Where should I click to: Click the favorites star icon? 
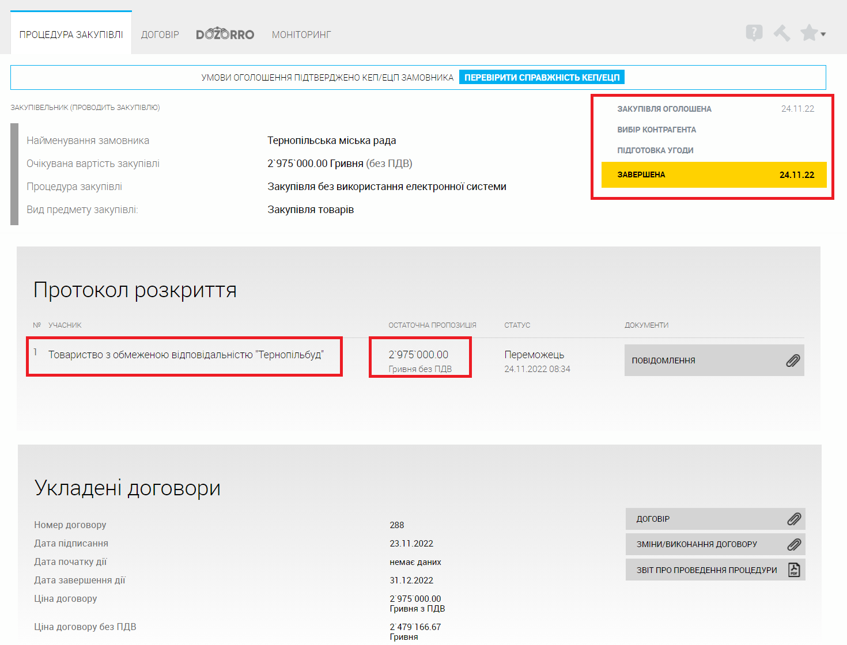(x=809, y=33)
